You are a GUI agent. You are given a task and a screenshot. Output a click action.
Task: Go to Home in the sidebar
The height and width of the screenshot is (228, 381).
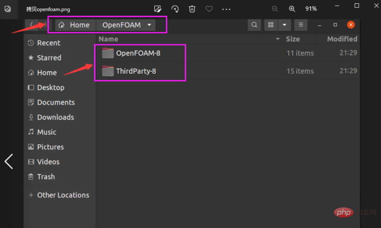(60, 73)
